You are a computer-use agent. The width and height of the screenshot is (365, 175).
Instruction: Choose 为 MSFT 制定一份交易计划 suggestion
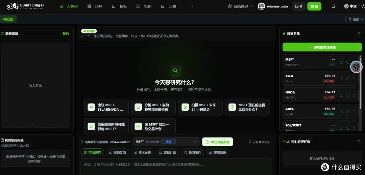[x=153, y=126]
